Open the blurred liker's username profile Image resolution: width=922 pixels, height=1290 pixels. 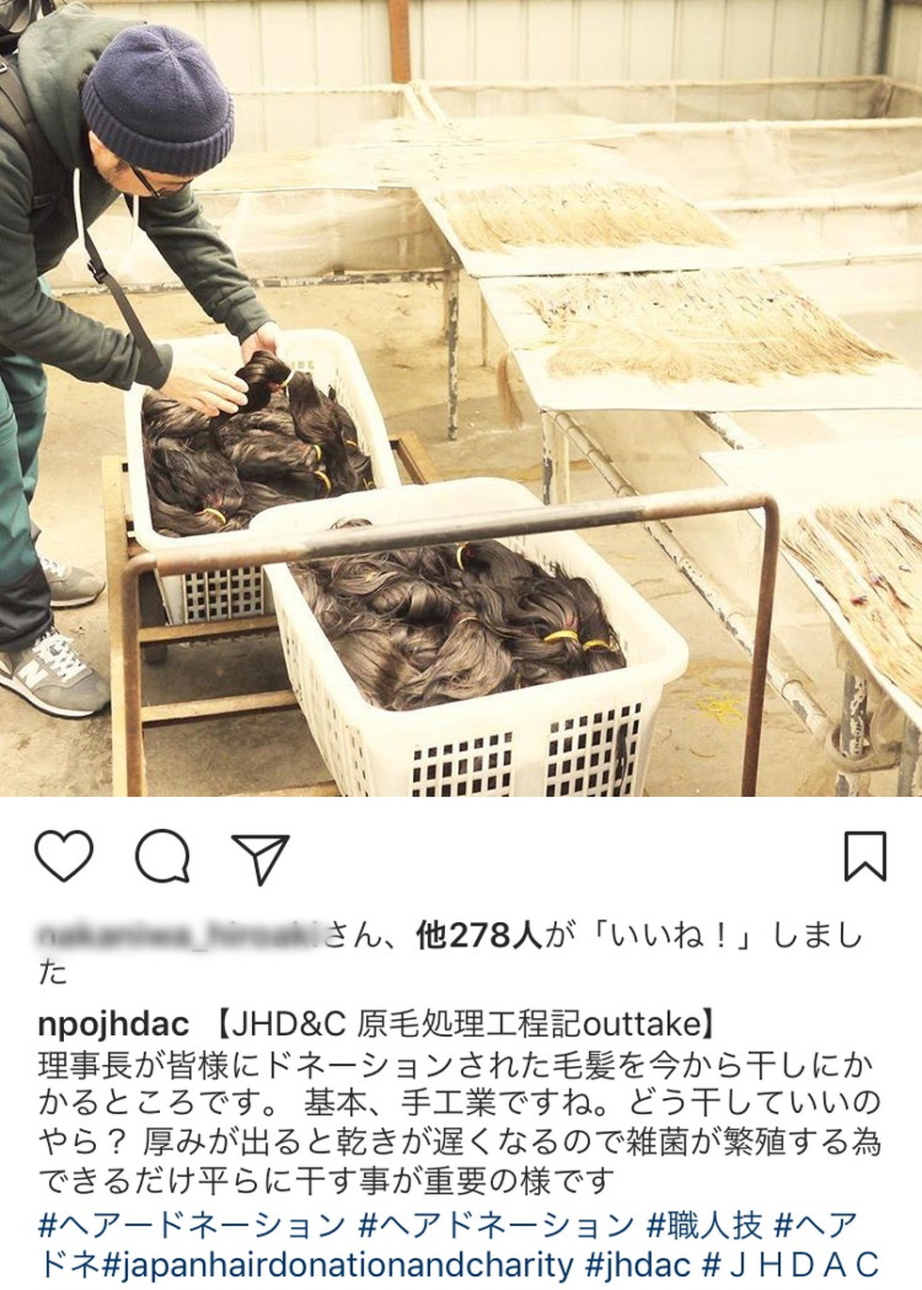click(x=181, y=937)
